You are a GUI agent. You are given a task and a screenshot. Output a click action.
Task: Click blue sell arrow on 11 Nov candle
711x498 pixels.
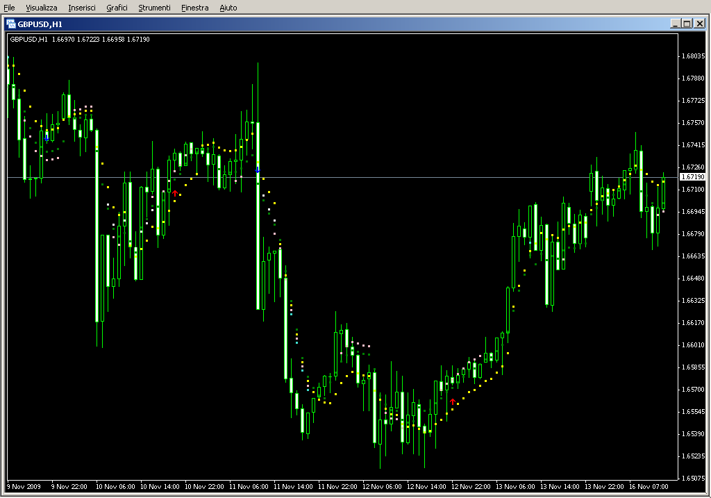pyautogui.click(x=258, y=169)
